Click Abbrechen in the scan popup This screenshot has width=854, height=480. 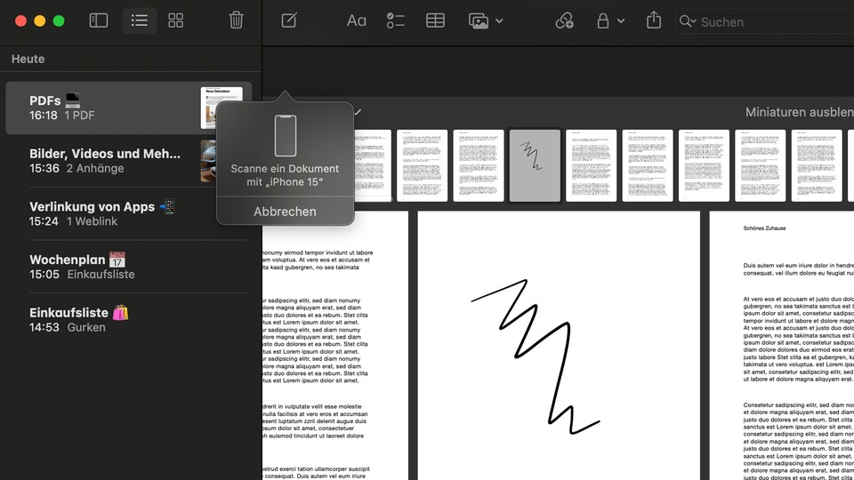tap(285, 212)
